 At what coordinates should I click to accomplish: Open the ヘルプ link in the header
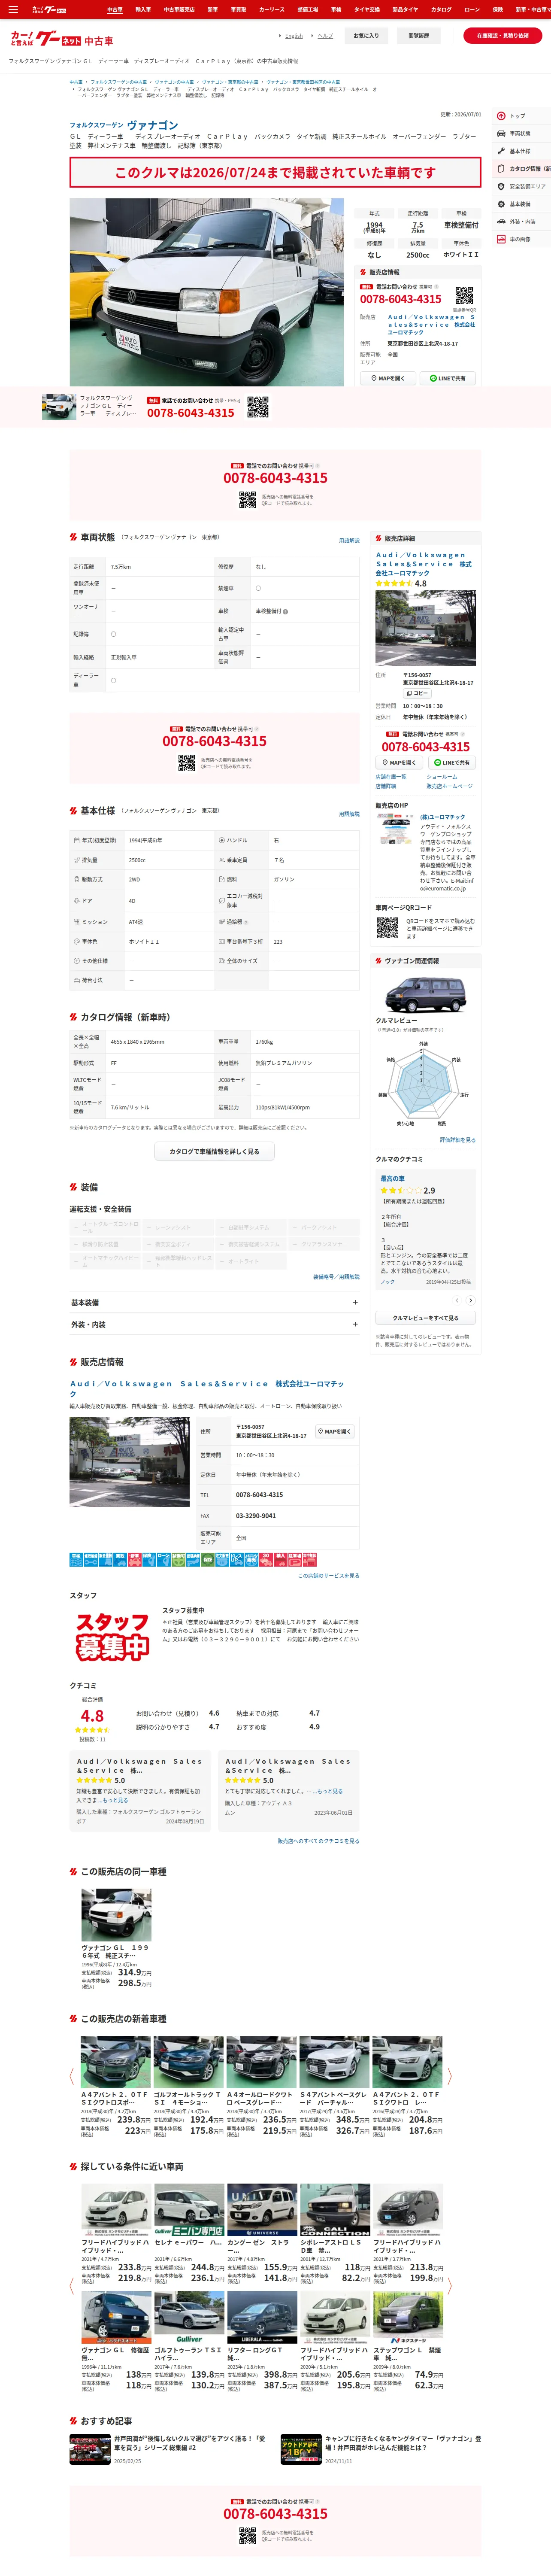325,36
